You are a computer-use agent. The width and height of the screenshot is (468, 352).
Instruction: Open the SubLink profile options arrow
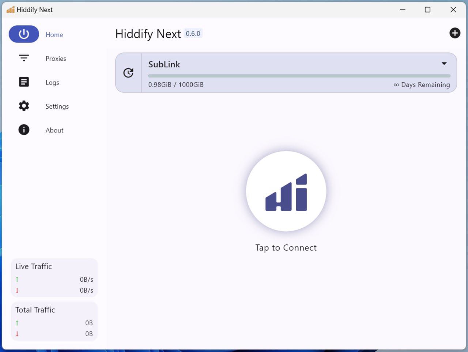click(444, 63)
